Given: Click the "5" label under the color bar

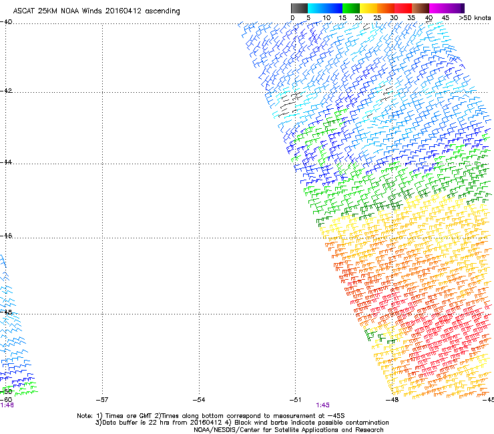Looking at the screenshot, I should coord(308,18).
